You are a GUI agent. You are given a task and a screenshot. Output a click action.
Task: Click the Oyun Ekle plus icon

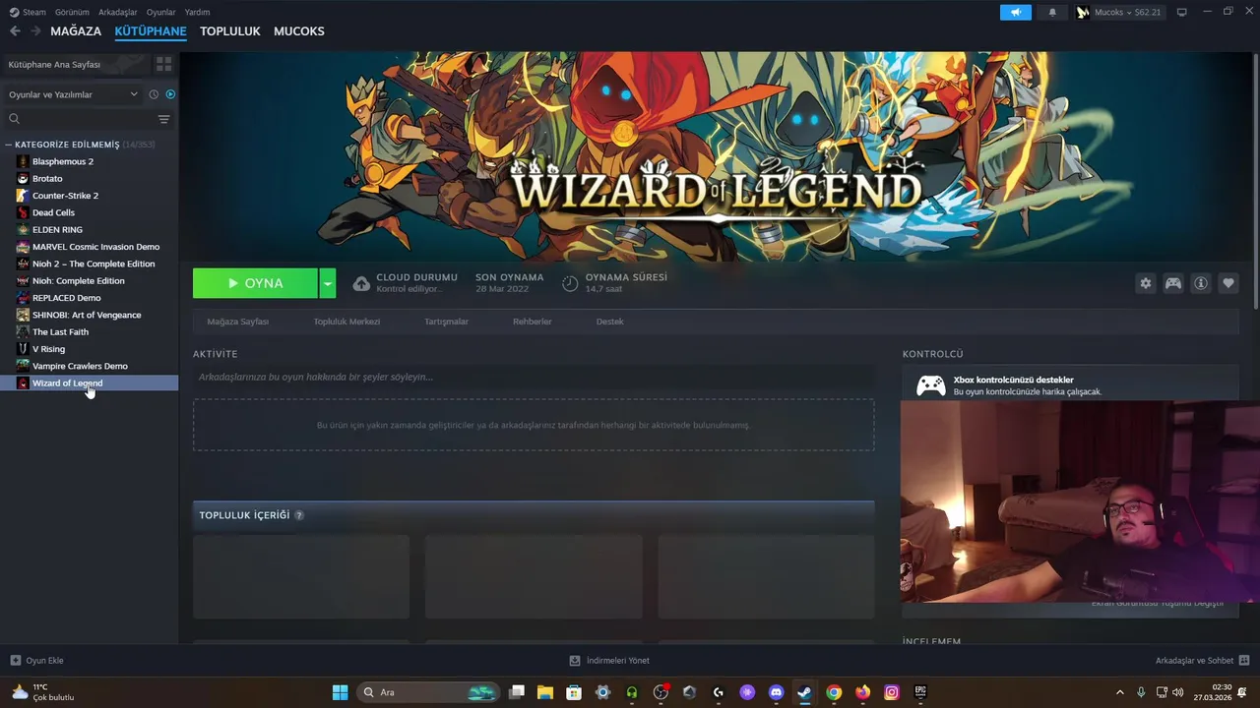(x=15, y=661)
